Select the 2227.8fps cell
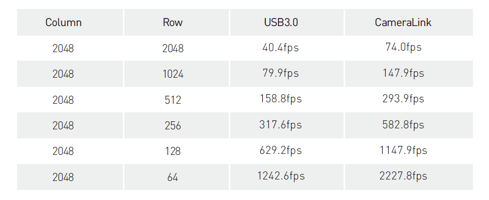The image size is (489, 200). point(409,177)
